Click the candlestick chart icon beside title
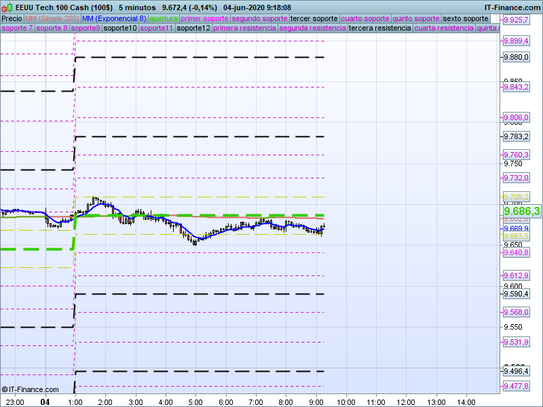This screenshot has height=407, width=543. point(7,7)
